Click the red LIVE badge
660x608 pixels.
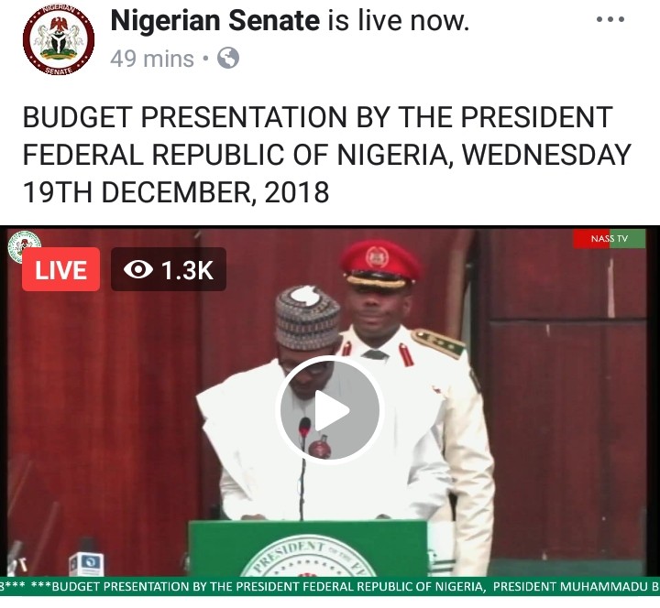coord(61,269)
